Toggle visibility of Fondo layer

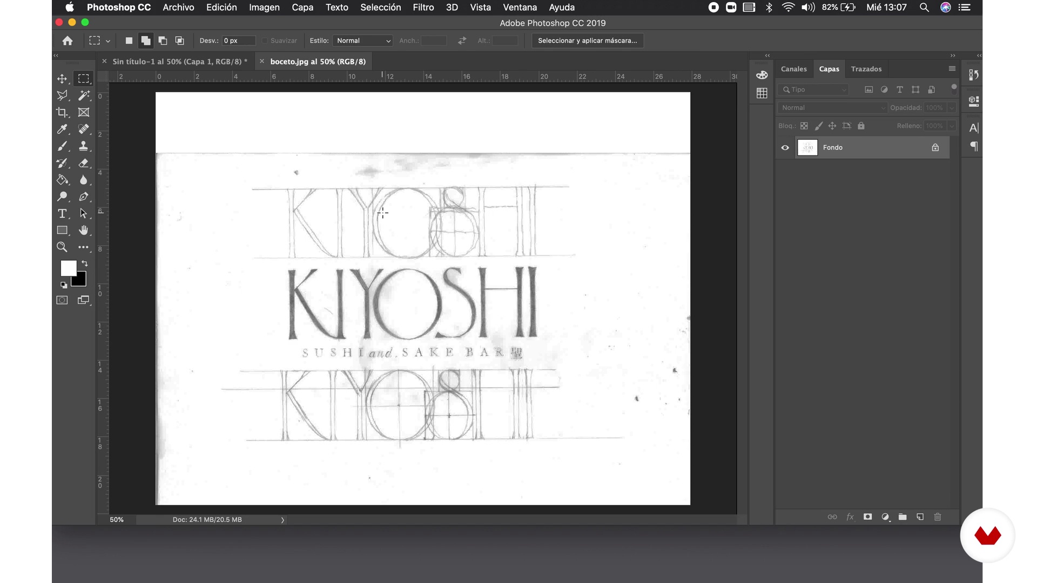(785, 147)
